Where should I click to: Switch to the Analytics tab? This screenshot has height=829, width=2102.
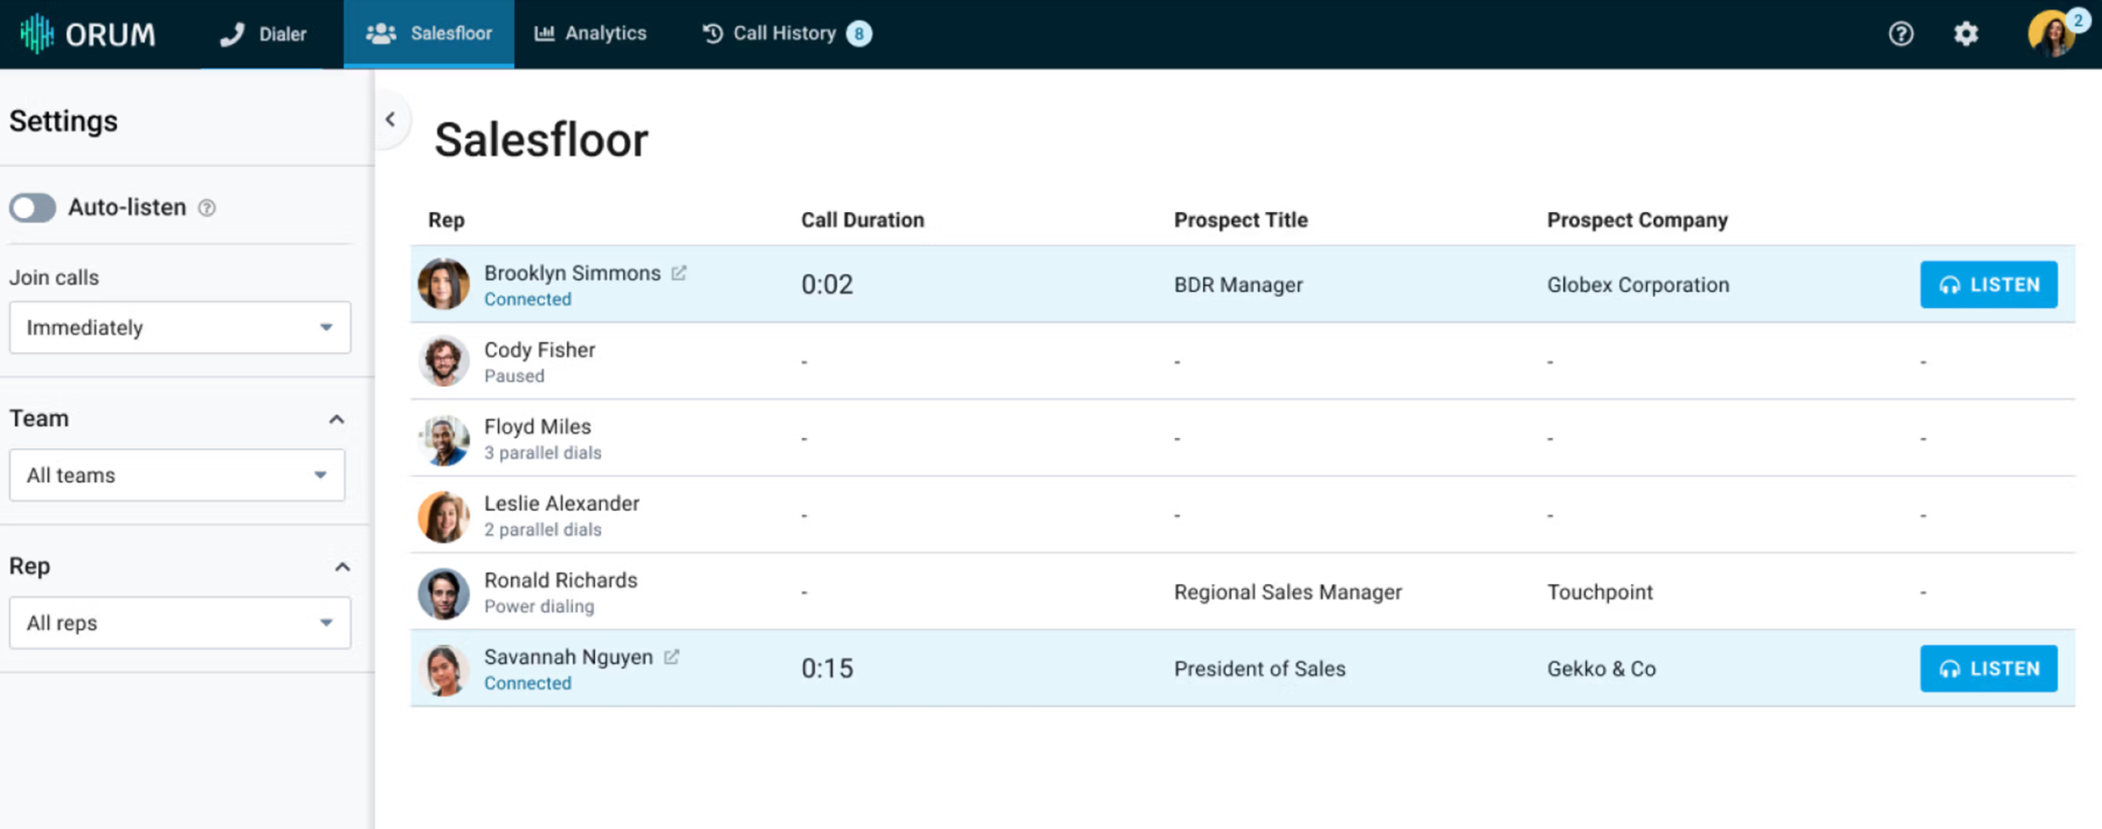(x=590, y=33)
